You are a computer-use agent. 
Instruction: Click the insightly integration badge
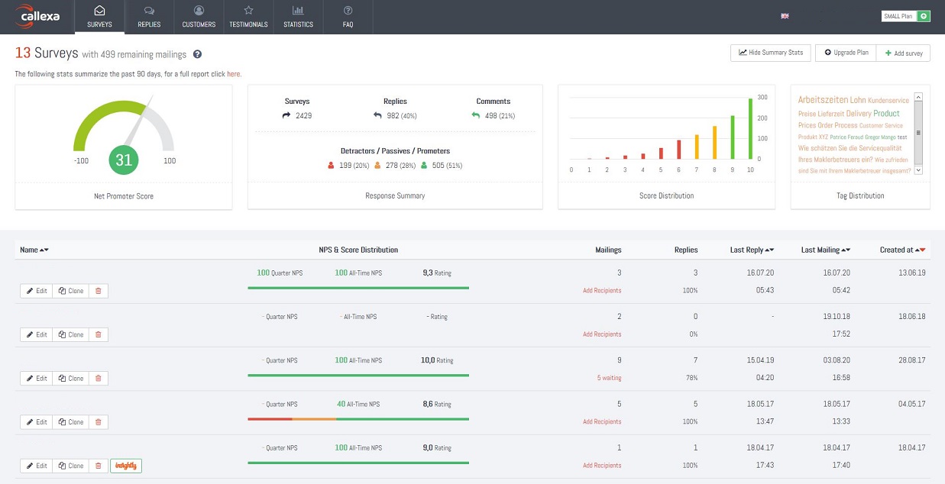tap(126, 466)
